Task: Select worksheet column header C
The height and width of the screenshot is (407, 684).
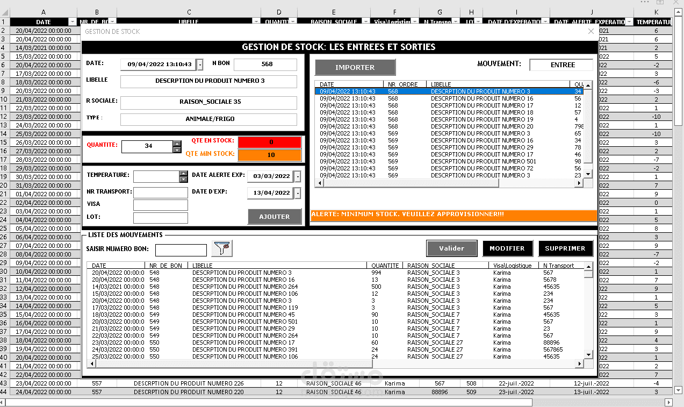Action: point(189,12)
